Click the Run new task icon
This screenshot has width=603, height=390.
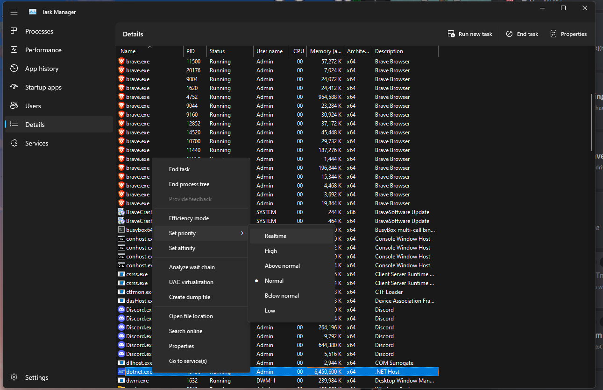451,34
